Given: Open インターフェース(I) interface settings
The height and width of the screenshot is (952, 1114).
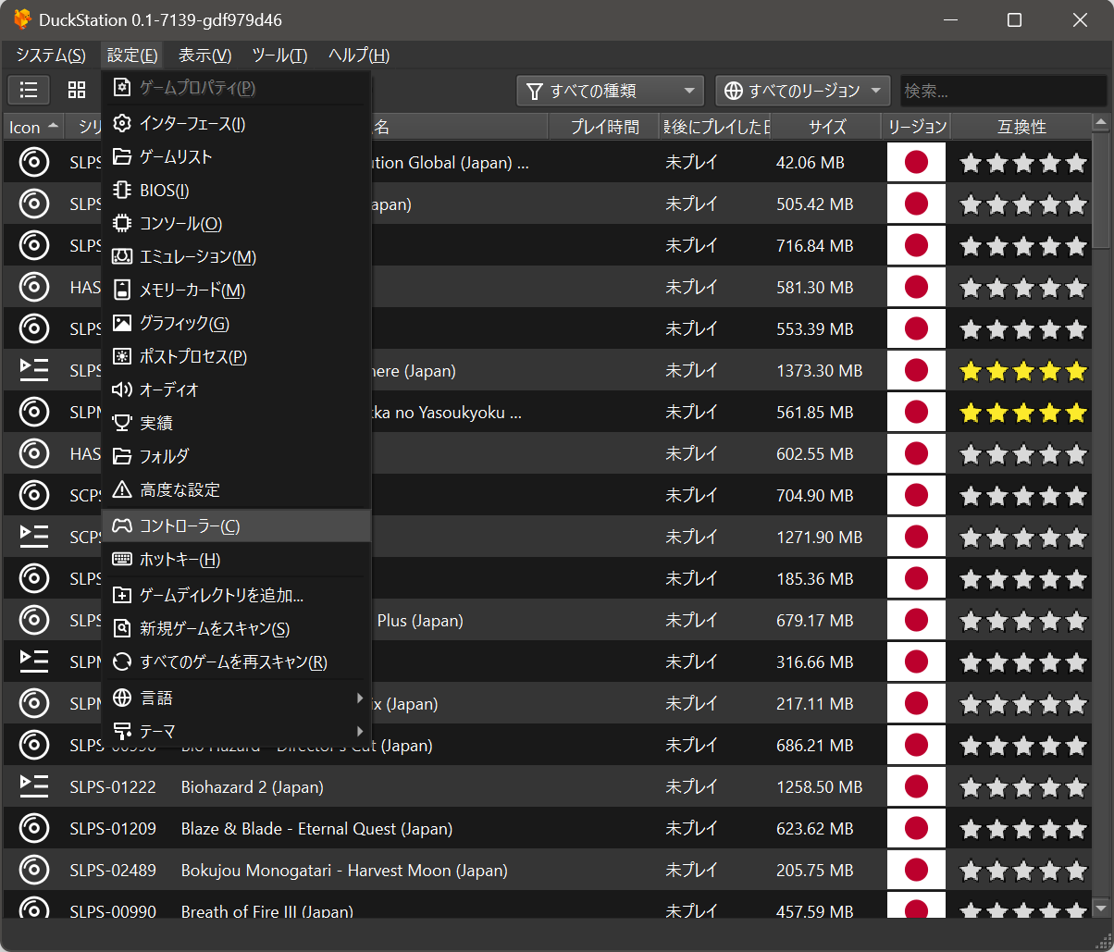Looking at the screenshot, I should pyautogui.click(x=236, y=123).
